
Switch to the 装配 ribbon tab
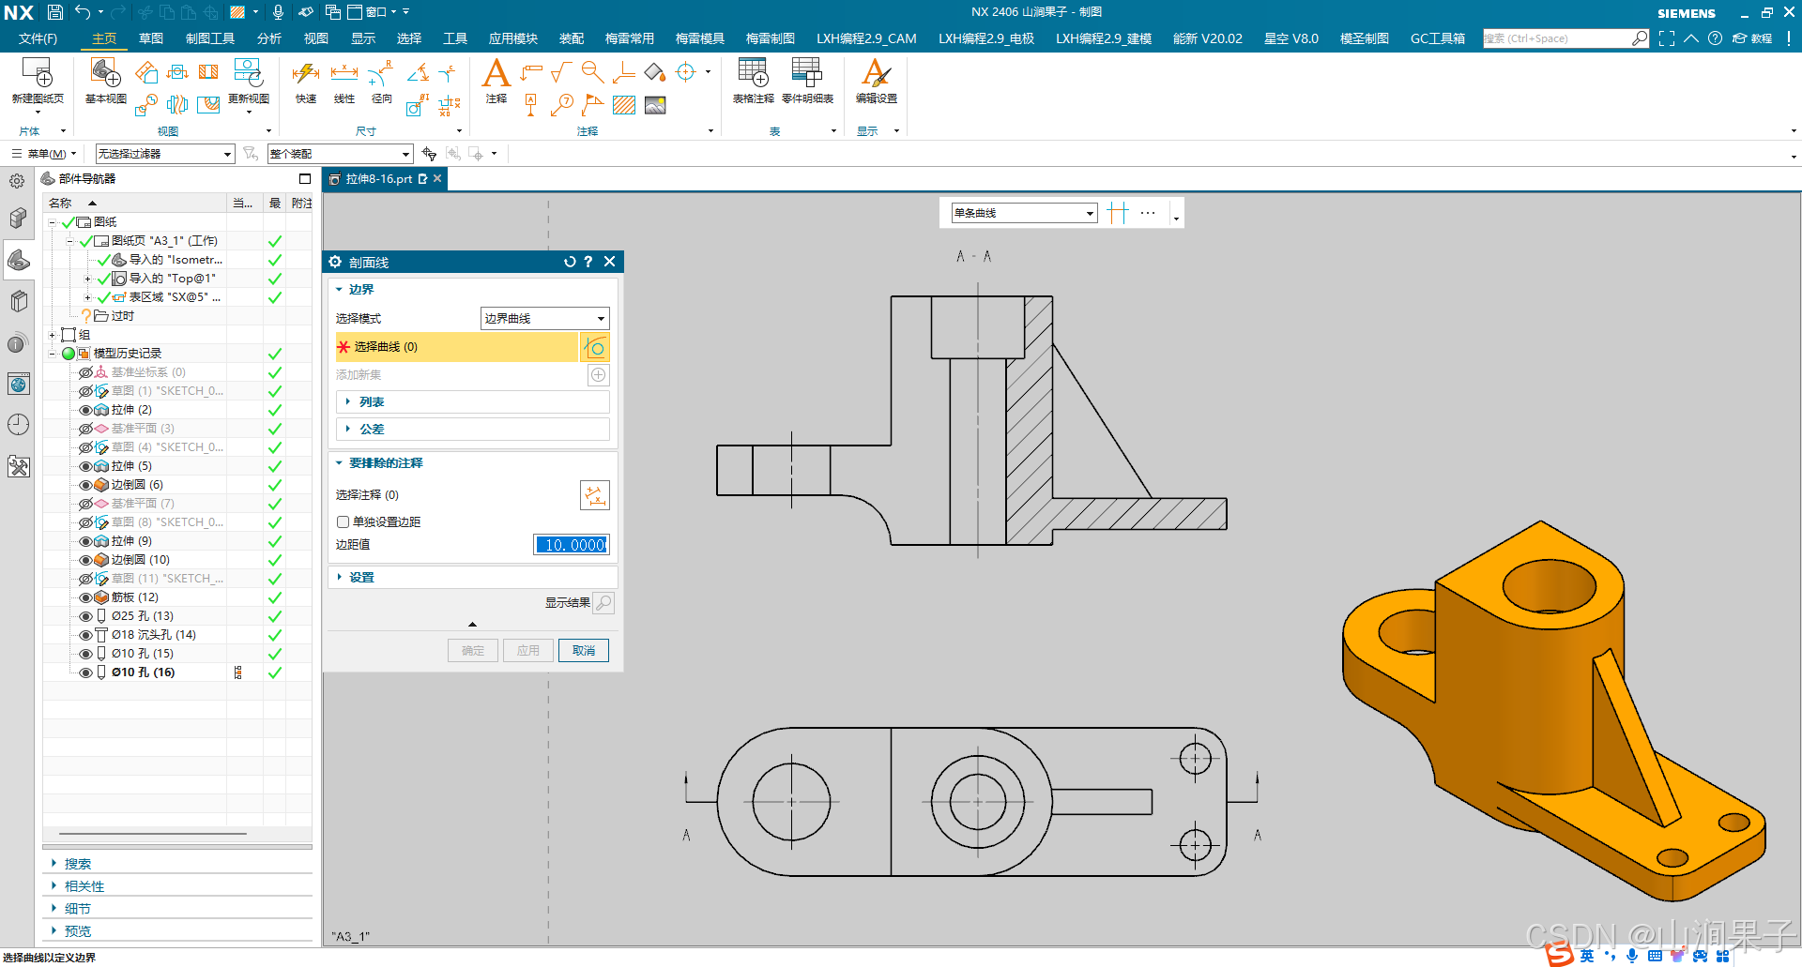click(x=571, y=38)
